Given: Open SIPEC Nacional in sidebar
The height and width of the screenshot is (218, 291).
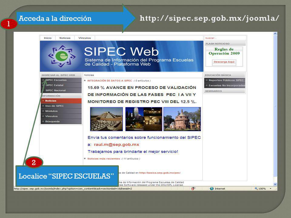Looking at the screenshot, I should pos(61,91).
